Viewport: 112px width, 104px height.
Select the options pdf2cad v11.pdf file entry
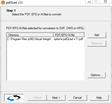coord(68,39)
